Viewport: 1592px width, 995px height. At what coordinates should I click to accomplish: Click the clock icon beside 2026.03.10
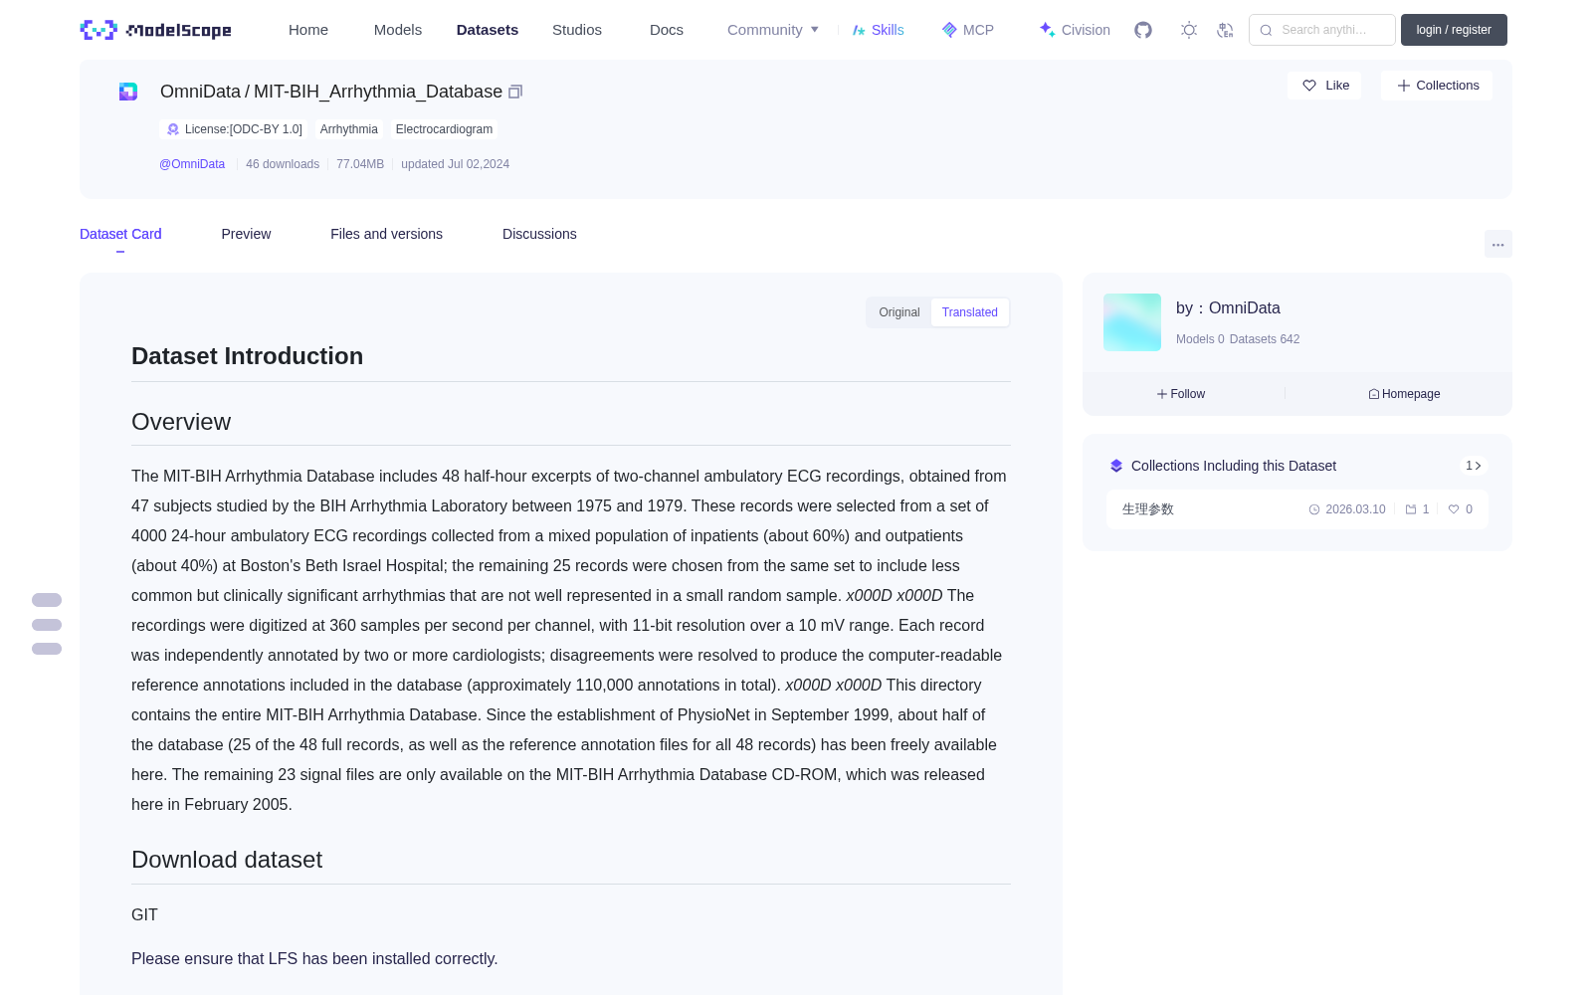[x=1314, y=509]
